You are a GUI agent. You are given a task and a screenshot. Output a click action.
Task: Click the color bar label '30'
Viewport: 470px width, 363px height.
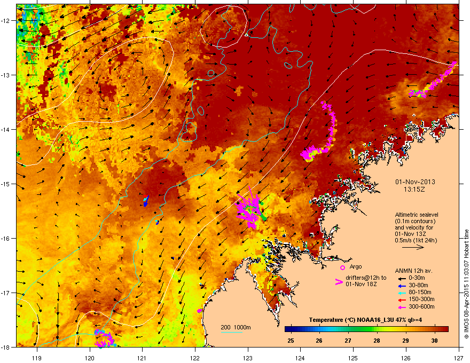pyautogui.click(x=434, y=341)
